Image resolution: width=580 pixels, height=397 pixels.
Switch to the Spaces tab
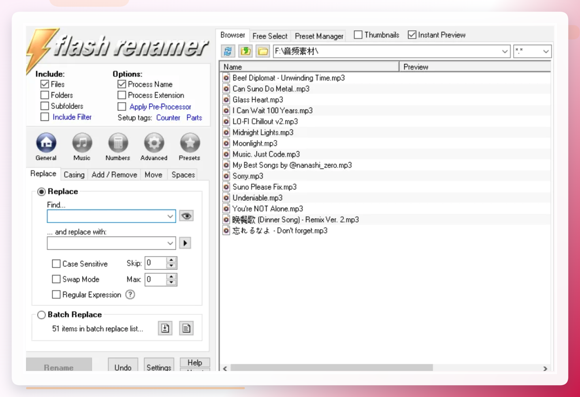click(x=183, y=174)
